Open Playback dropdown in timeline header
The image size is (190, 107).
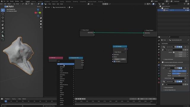(8, 99)
